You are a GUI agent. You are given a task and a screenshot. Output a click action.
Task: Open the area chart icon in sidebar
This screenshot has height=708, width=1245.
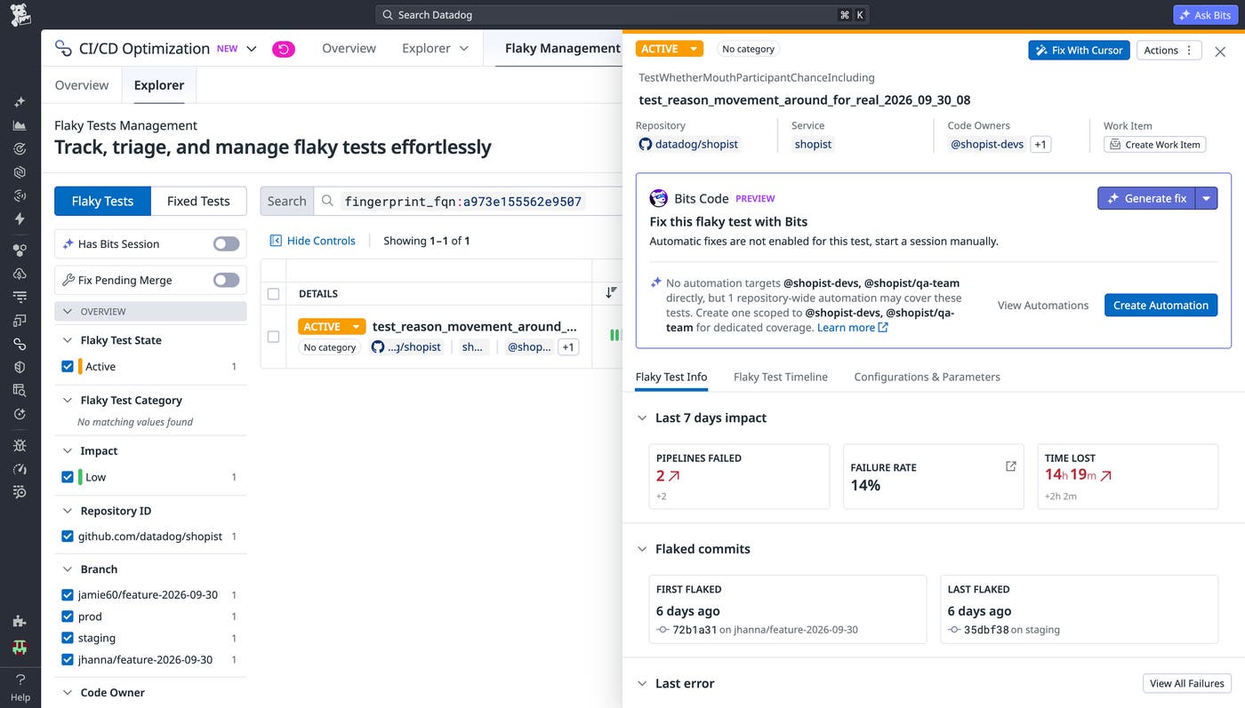pos(20,125)
